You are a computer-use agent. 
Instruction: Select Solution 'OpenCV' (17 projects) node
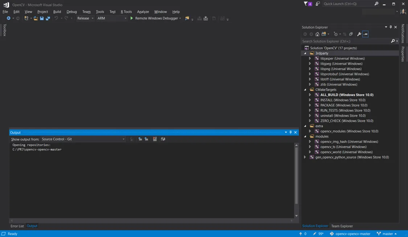pos(333,48)
